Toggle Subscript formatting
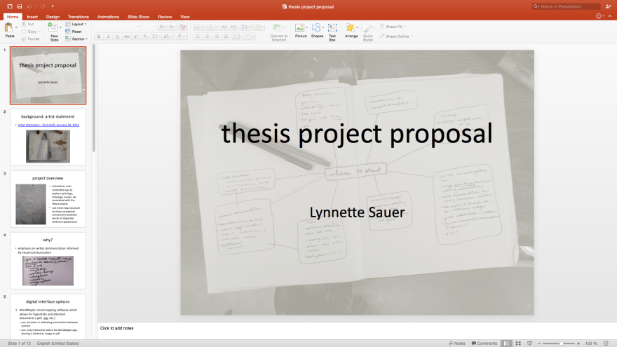Screen dimensions: 617x347 pos(145,36)
